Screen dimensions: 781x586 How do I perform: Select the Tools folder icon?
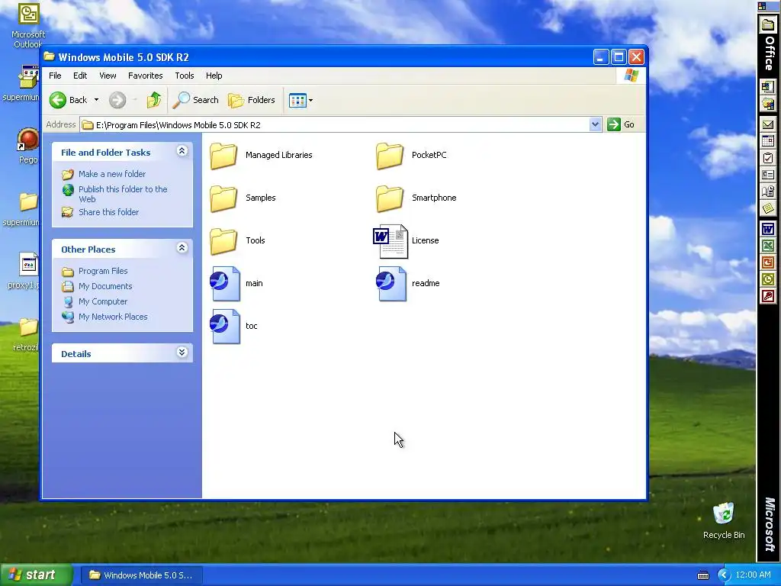[x=223, y=242]
